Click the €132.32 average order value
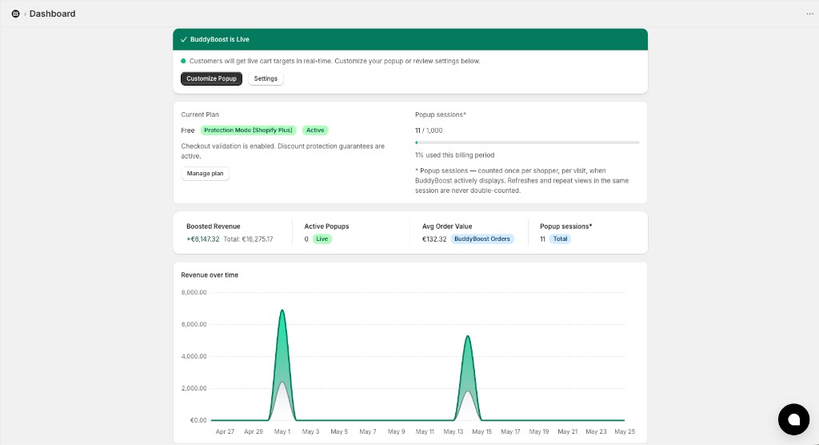The width and height of the screenshot is (819, 445). click(x=434, y=239)
